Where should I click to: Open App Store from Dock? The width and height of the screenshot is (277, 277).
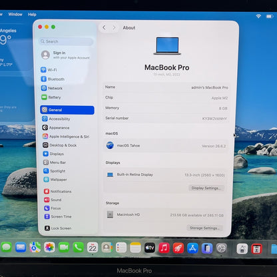pyautogui.click(x=192, y=248)
